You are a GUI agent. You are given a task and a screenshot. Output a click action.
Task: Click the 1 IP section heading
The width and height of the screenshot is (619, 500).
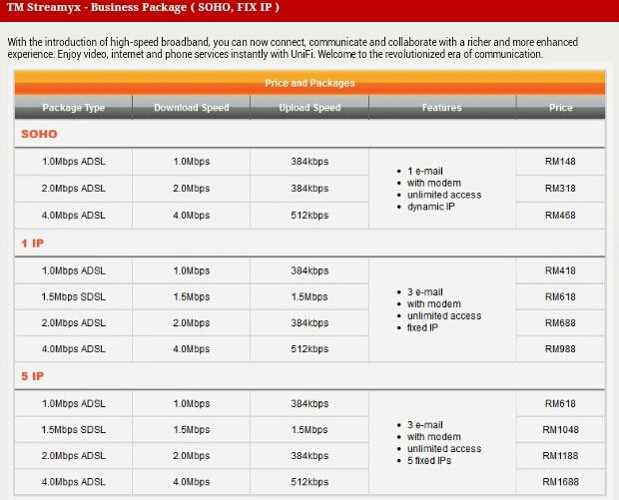[32, 244]
